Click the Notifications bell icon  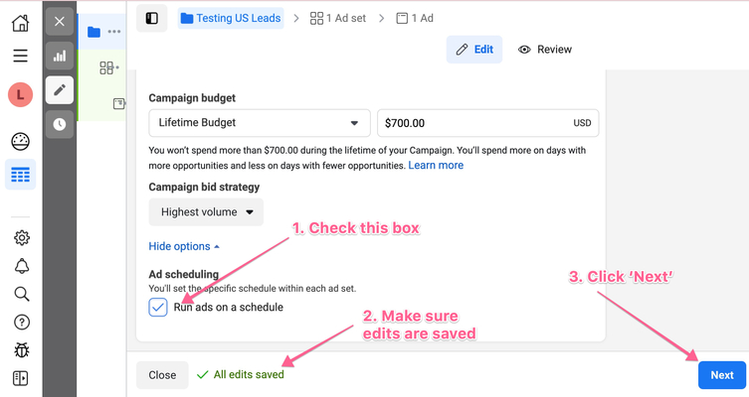tap(21, 266)
